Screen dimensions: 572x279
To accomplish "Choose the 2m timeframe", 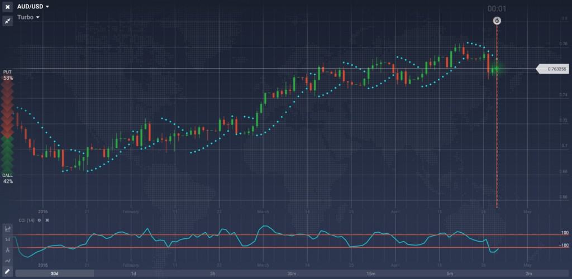I will [x=528, y=273].
